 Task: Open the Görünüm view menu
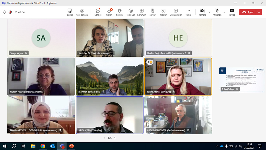(142, 12)
